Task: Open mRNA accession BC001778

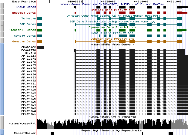Action: coord(29,50)
